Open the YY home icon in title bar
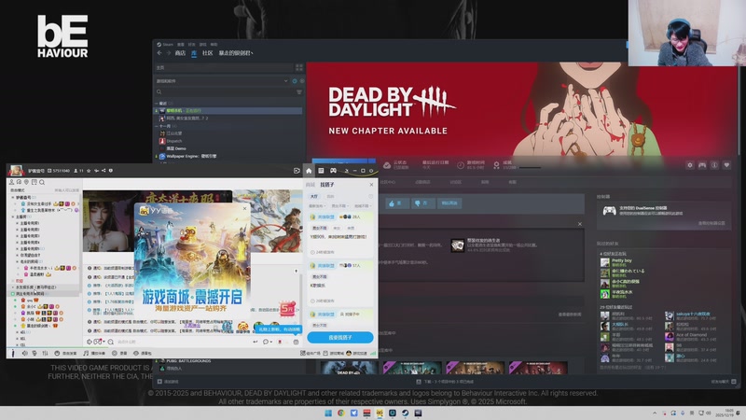This screenshot has width=746, height=420. tap(309, 171)
